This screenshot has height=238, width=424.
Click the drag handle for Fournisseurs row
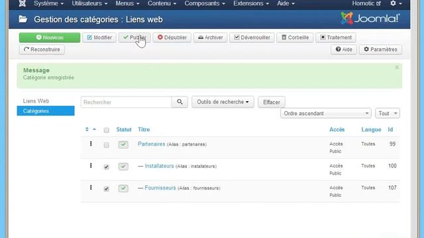91,188
